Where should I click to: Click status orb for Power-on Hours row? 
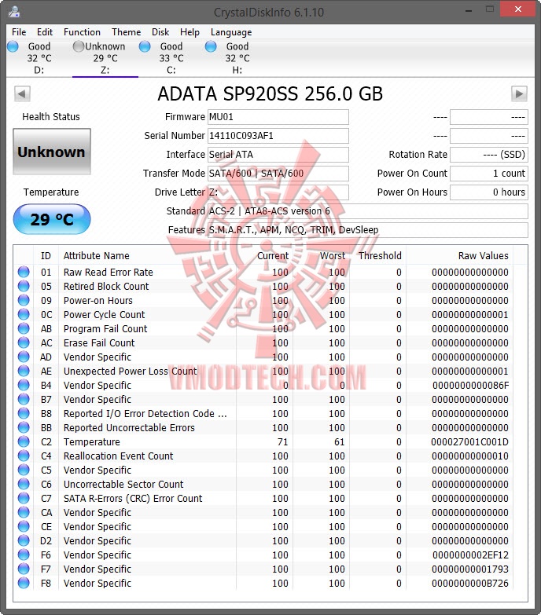tap(24, 300)
